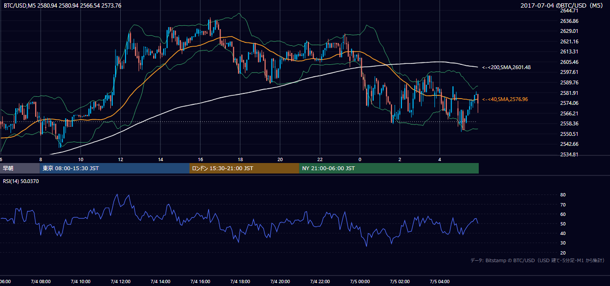Click the 40 SMA label reading 2576.96
The width and height of the screenshot is (610, 286).
pyautogui.click(x=505, y=99)
